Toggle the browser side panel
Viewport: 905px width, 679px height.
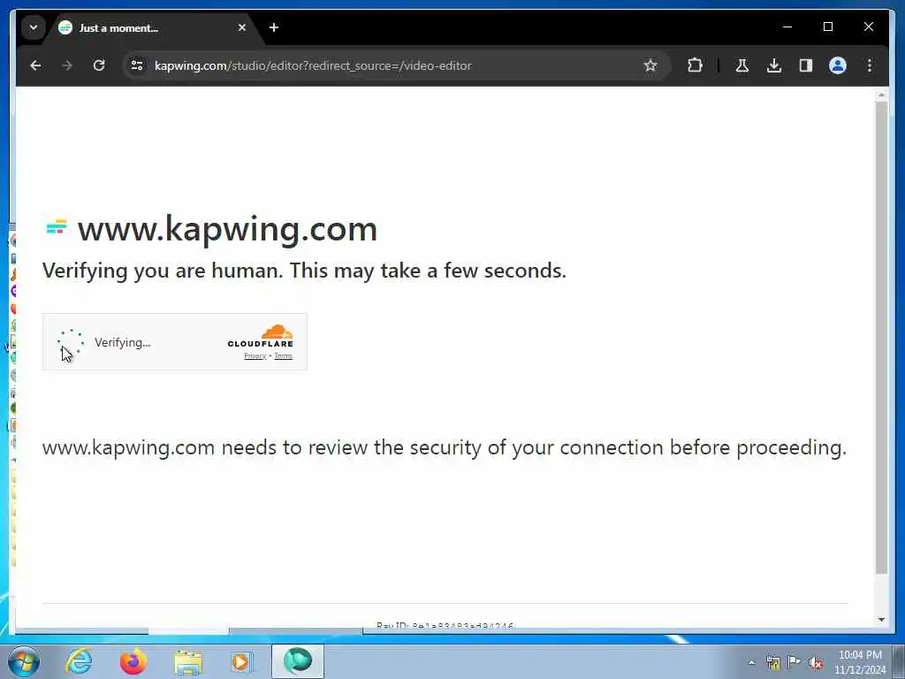[806, 65]
